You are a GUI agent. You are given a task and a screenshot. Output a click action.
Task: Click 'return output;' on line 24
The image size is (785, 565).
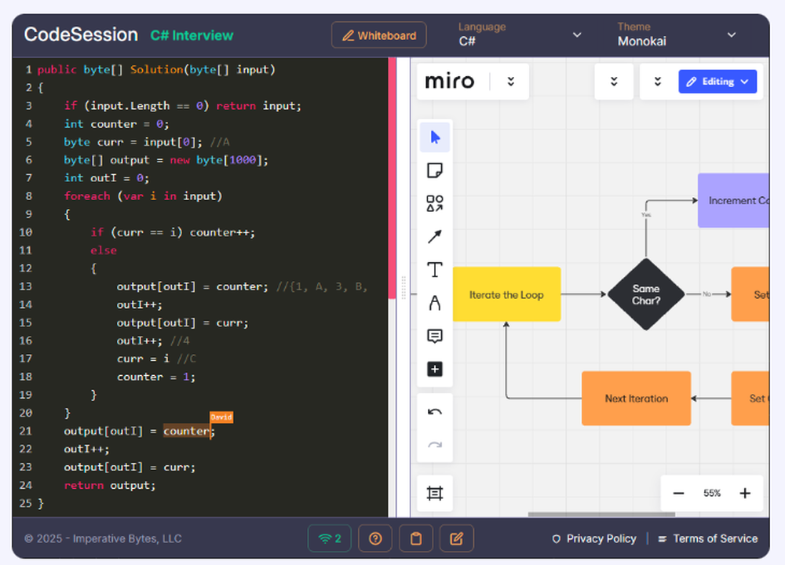[x=110, y=485]
